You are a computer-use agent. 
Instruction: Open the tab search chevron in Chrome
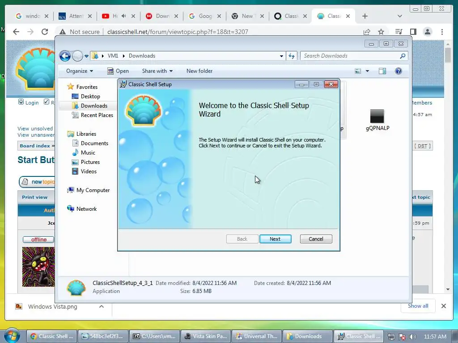[x=400, y=16]
